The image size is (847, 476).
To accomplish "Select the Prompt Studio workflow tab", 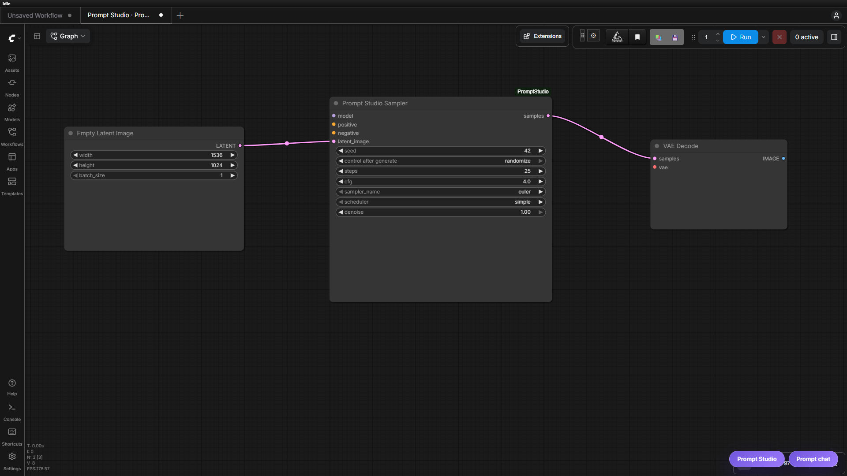I will tap(125, 15).
